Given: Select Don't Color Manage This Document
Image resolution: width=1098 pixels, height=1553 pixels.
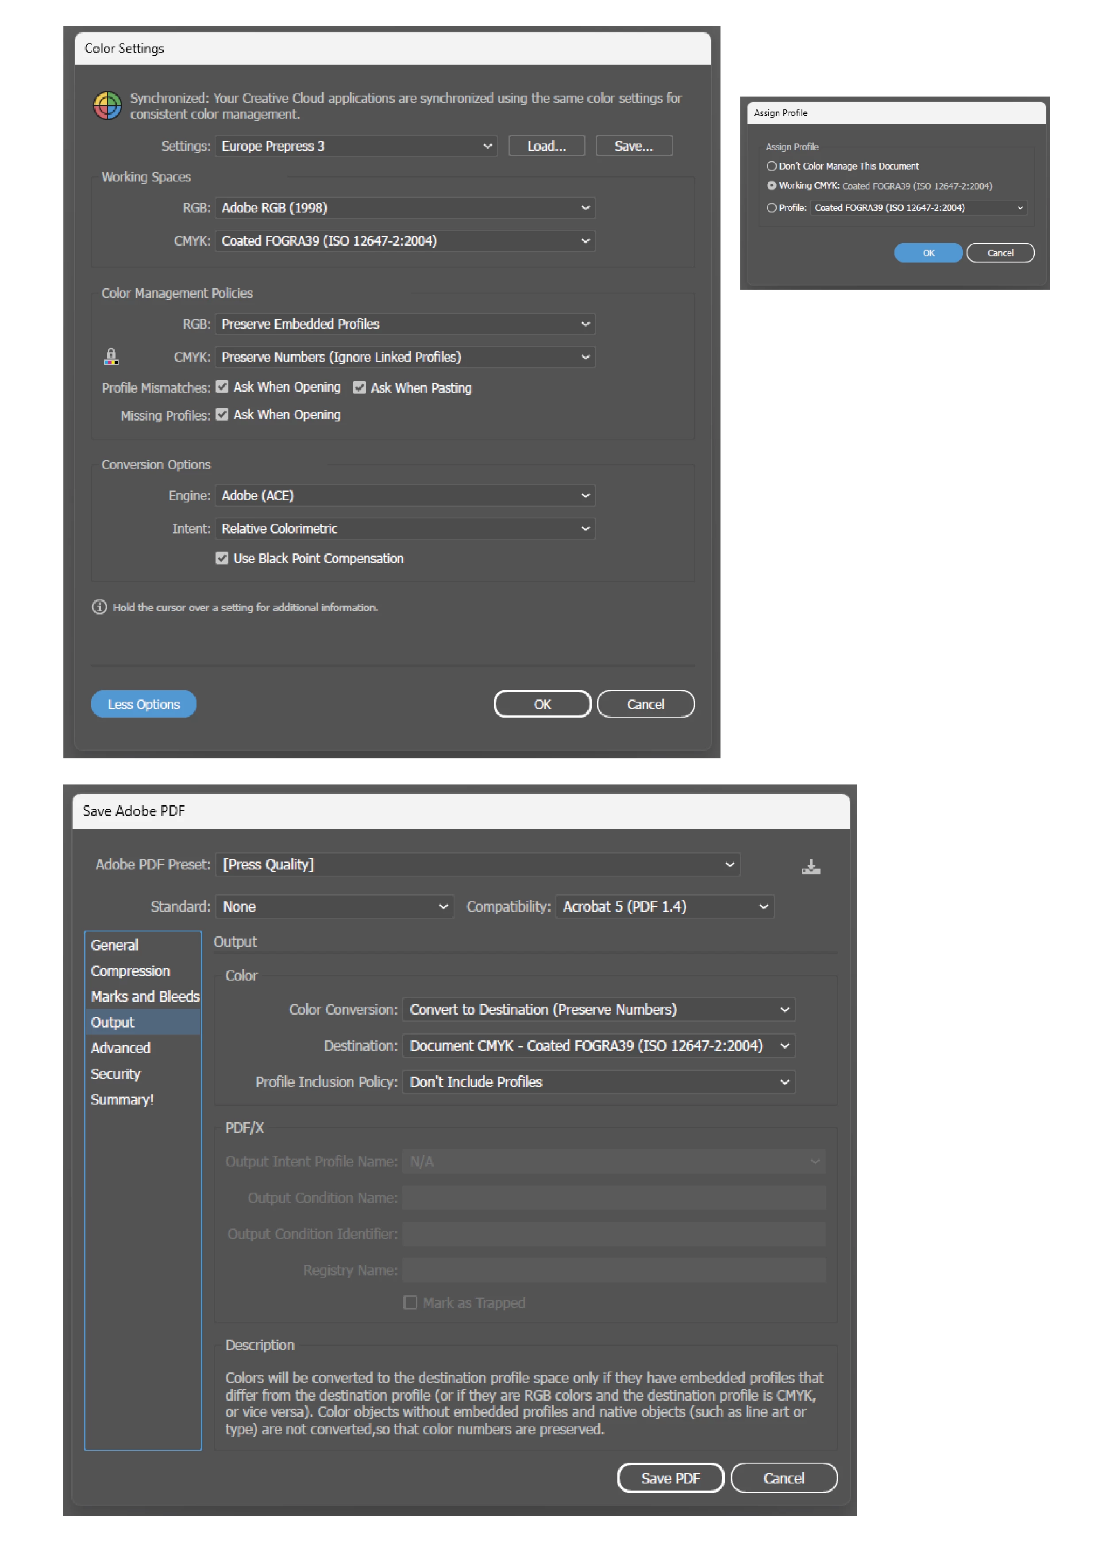Looking at the screenshot, I should (771, 166).
